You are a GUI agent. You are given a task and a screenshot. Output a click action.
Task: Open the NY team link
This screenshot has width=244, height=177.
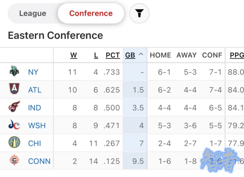click(33, 72)
